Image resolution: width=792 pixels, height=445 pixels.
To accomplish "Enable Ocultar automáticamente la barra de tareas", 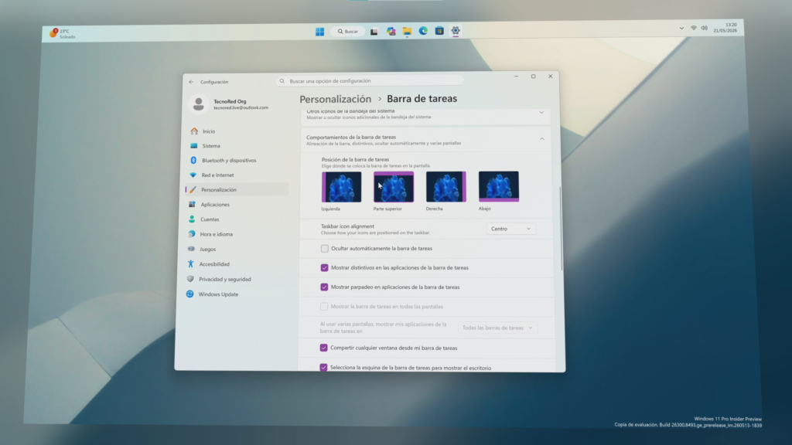I will (324, 248).
